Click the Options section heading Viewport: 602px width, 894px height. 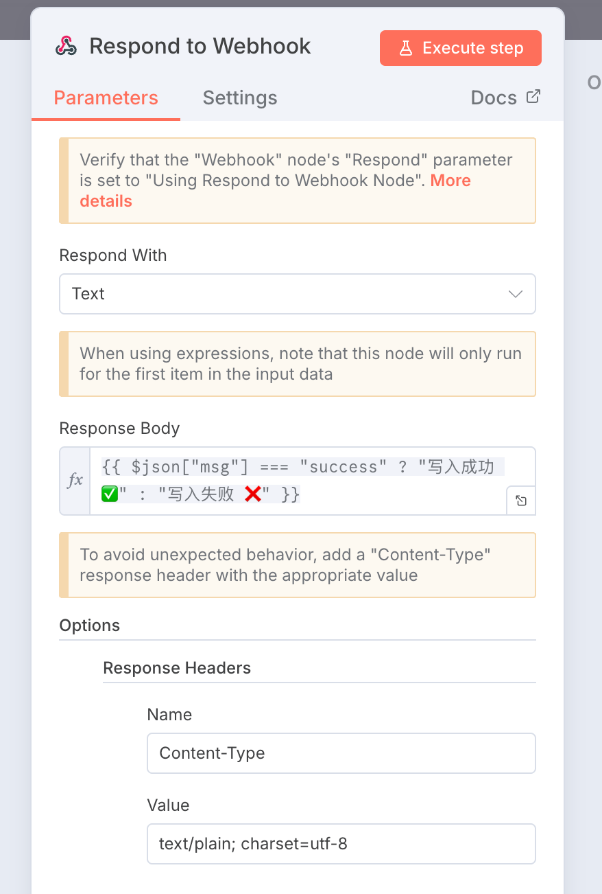click(90, 626)
